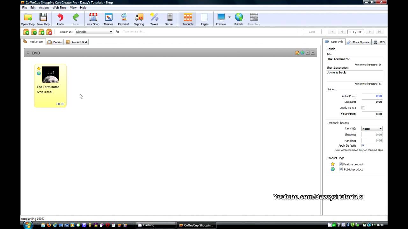Toggle the Publish product checkbox
The width and height of the screenshot is (408, 229).
point(341,170)
